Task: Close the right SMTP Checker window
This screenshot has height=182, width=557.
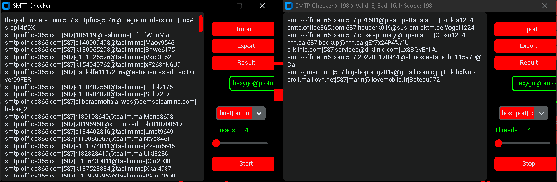Action: point(545,6)
